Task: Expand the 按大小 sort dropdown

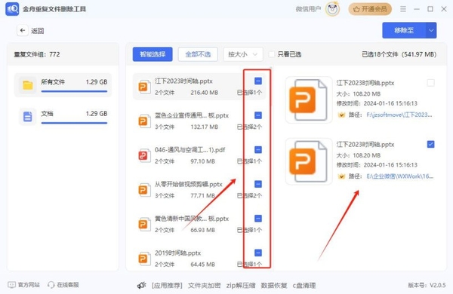Action: pos(243,54)
